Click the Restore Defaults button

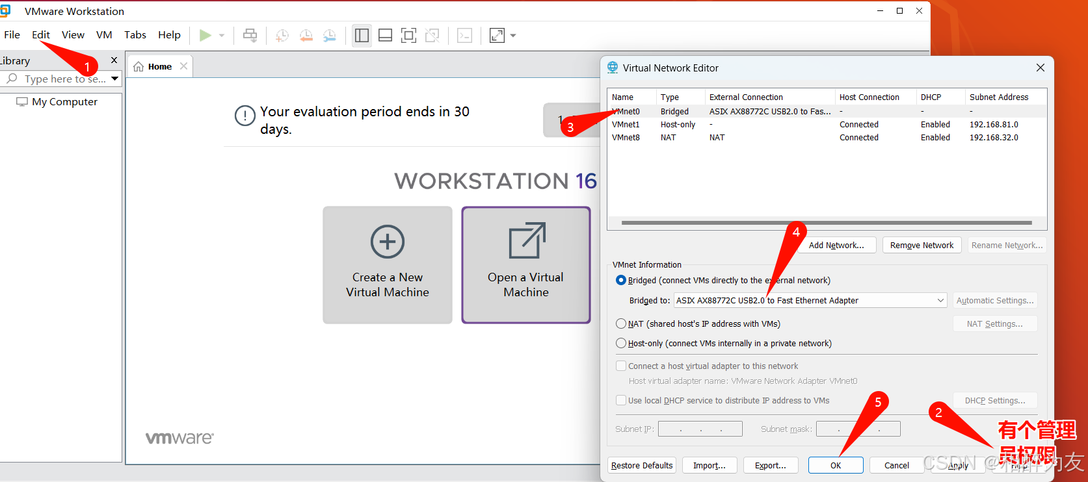[x=642, y=465]
